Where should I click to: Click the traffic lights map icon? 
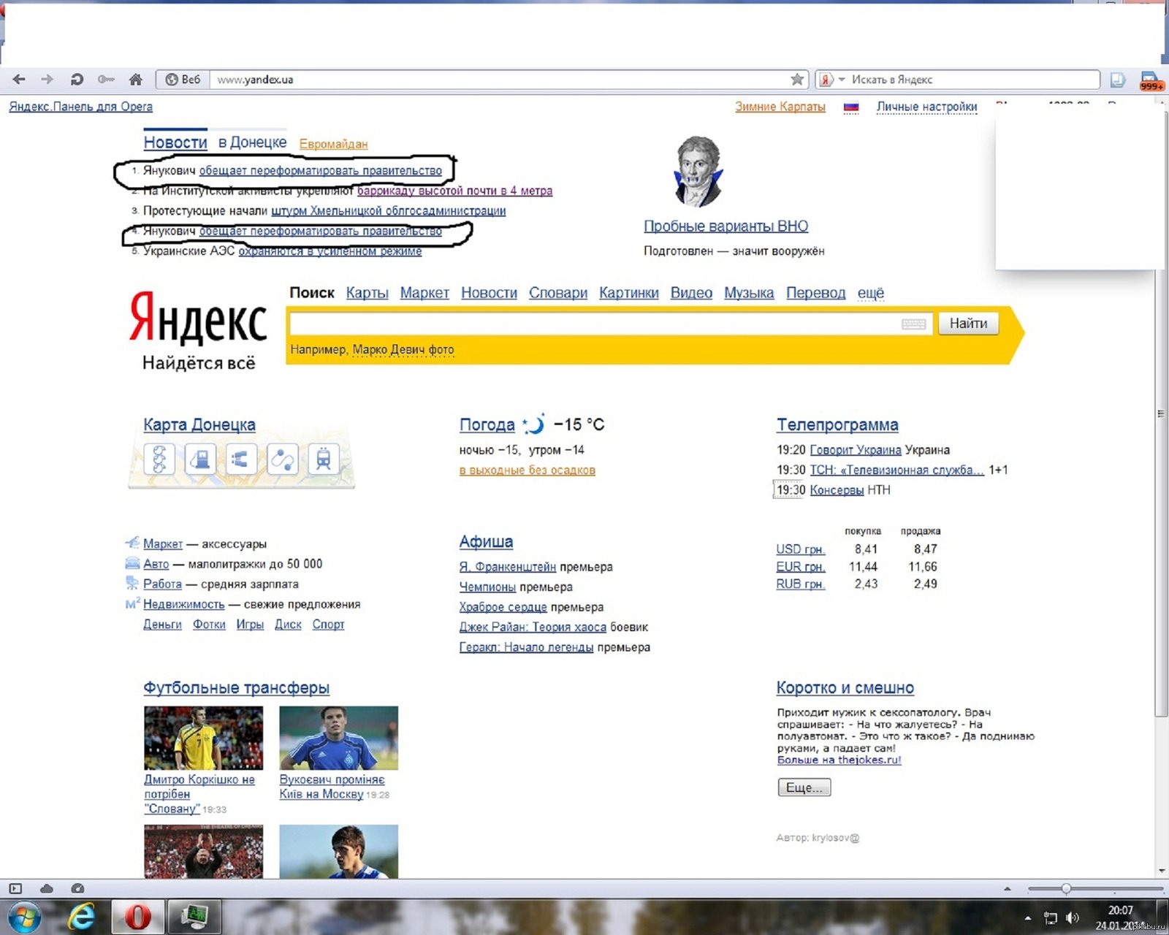coord(159,459)
